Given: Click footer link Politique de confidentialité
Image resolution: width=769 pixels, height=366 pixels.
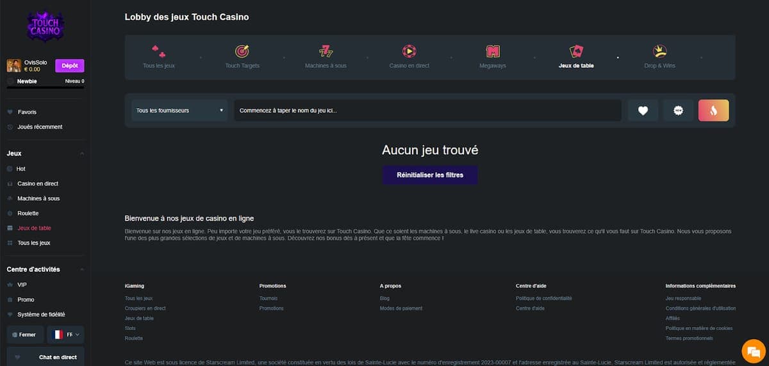Looking at the screenshot, I should [x=544, y=298].
